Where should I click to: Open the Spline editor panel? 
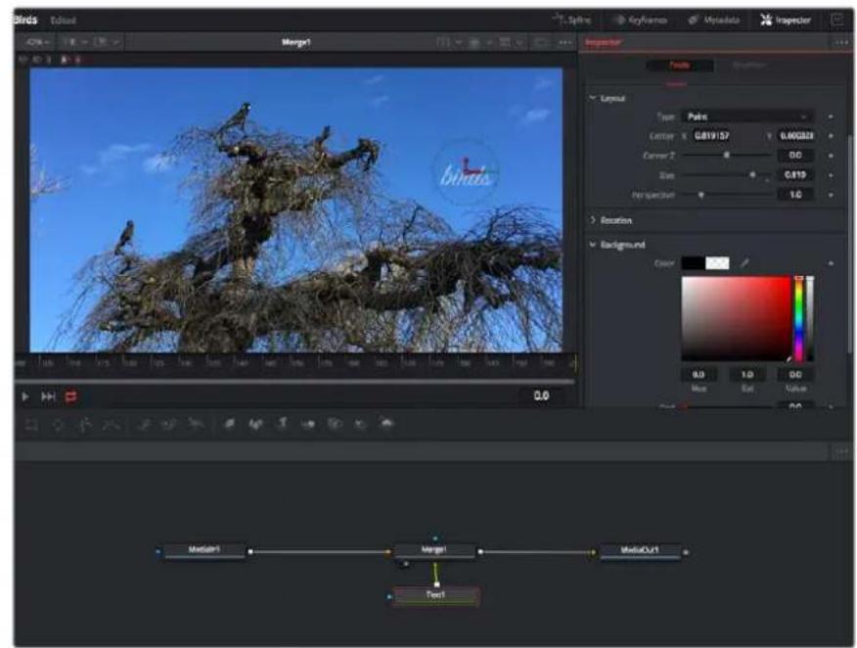[x=572, y=21]
